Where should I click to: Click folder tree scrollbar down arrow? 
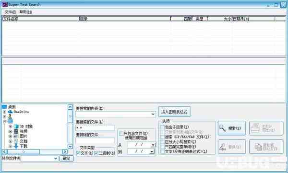pos(71,146)
